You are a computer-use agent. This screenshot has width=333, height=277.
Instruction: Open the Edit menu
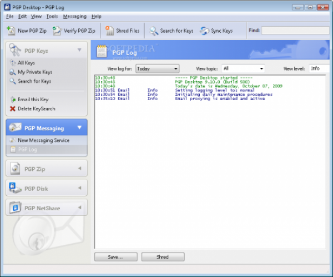click(x=22, y=16)
